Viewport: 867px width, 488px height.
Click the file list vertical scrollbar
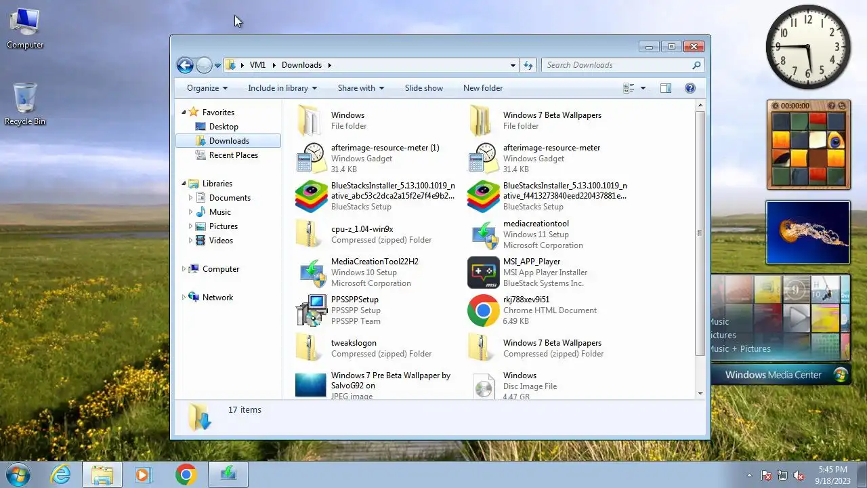tap(700, 233)
